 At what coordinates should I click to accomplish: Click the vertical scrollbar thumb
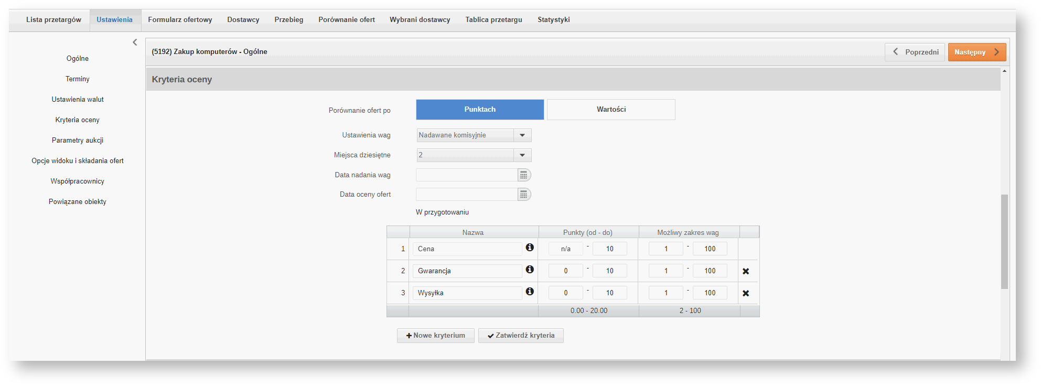pos(1004,241)
